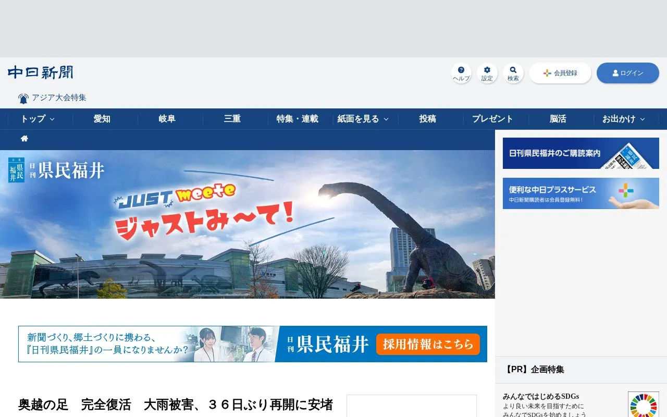This screenshot has width=667, height=417.
Task: Click the 会員登録 button
Action: coord(560,73)
